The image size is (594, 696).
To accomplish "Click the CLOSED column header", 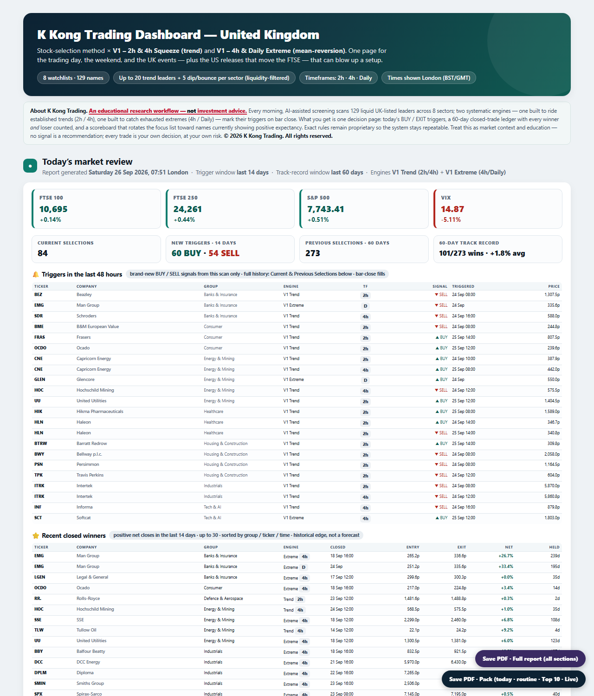I will pos(338,547).
